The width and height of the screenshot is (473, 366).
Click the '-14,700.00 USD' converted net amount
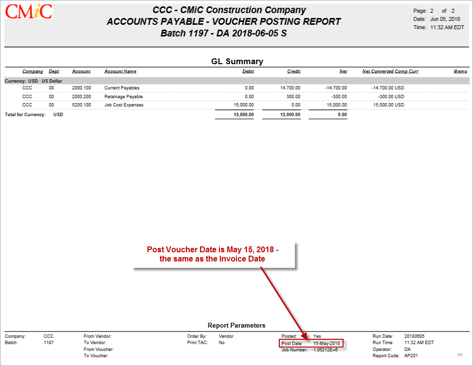(388, 88)
